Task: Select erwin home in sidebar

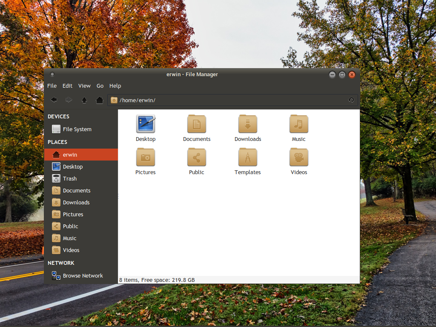Action: coord(81,155)
